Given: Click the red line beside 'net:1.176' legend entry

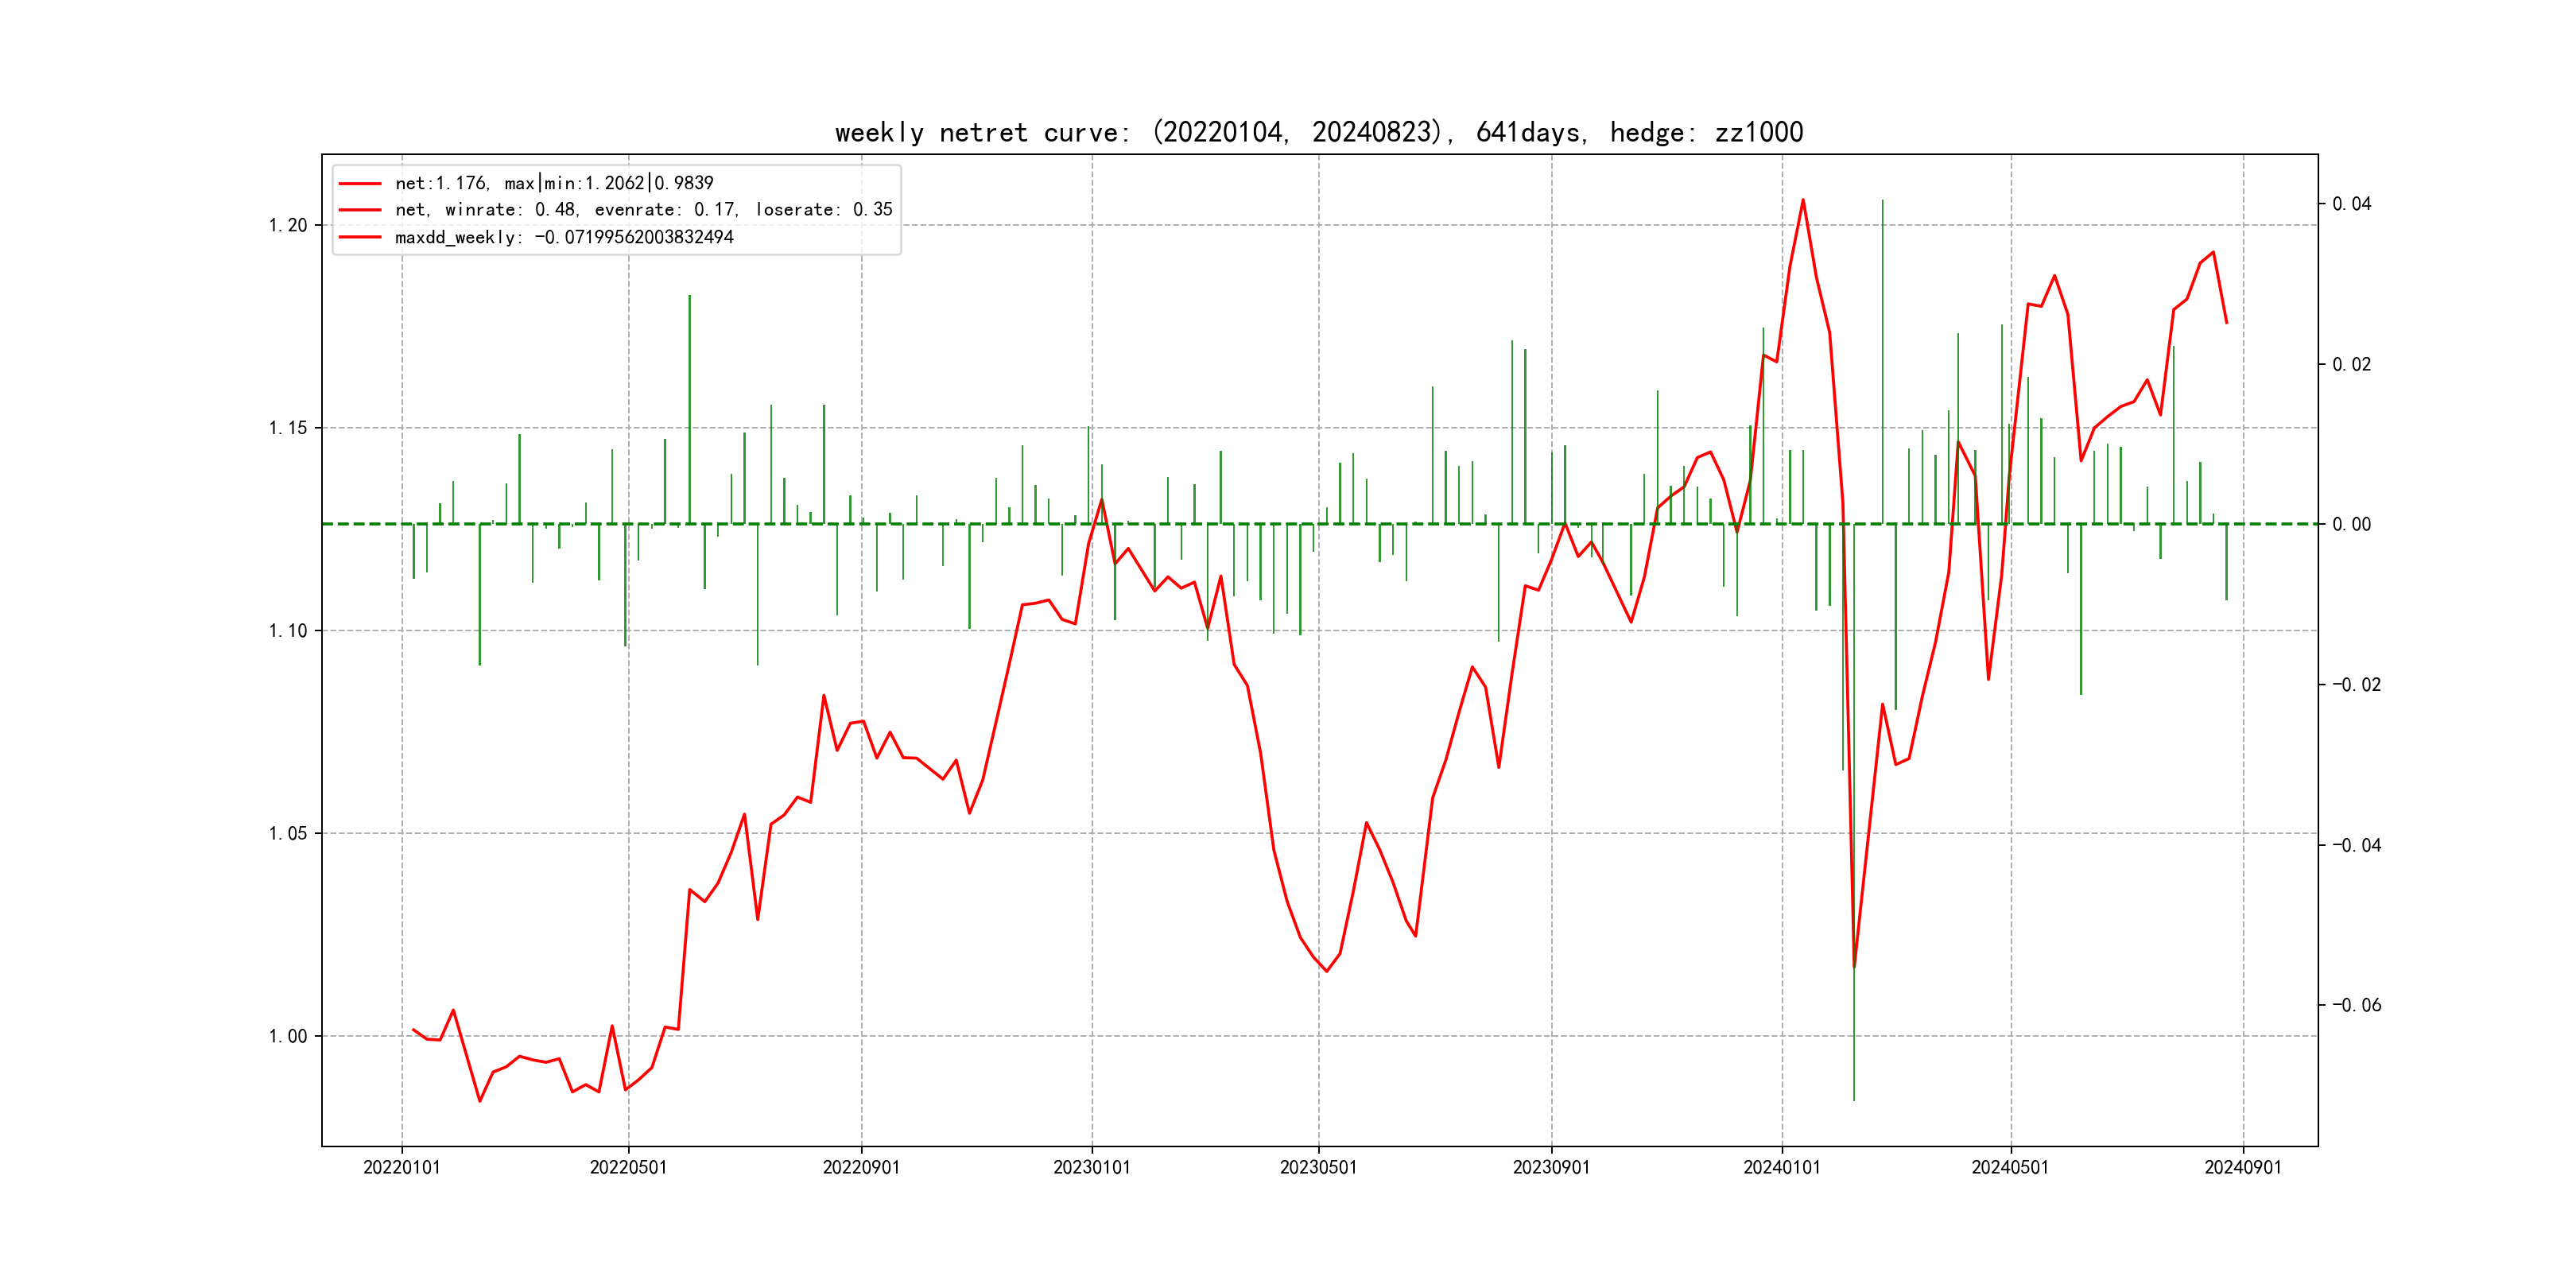Looking at the screenshot, I should tap(360, 184).
